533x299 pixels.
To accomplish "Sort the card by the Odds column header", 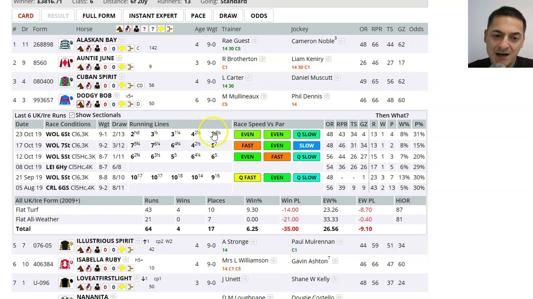I will click(x=416, y=29).
